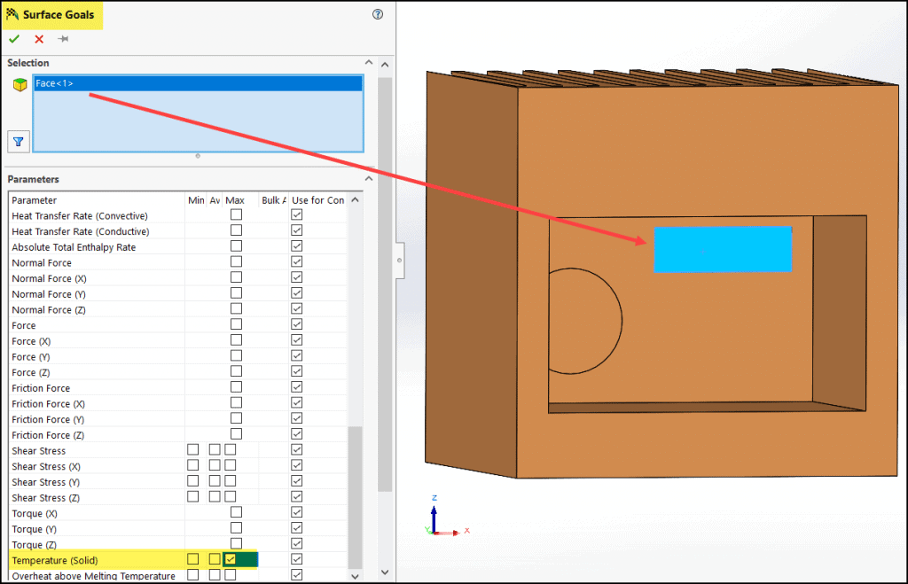The image size is (908, 584).
Task: Enable Max for Force (Y)
Action: point(236,355)
